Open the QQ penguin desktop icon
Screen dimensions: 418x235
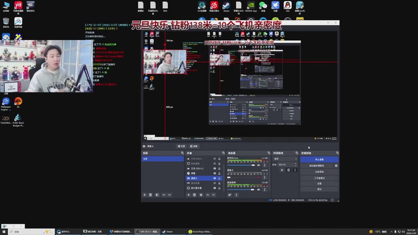(287, 6)
